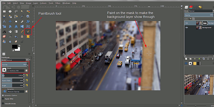Reset colours to default black and white
The width and height of the screenshot is (214, 107).
pyautogui.click(x=13, y=50)
